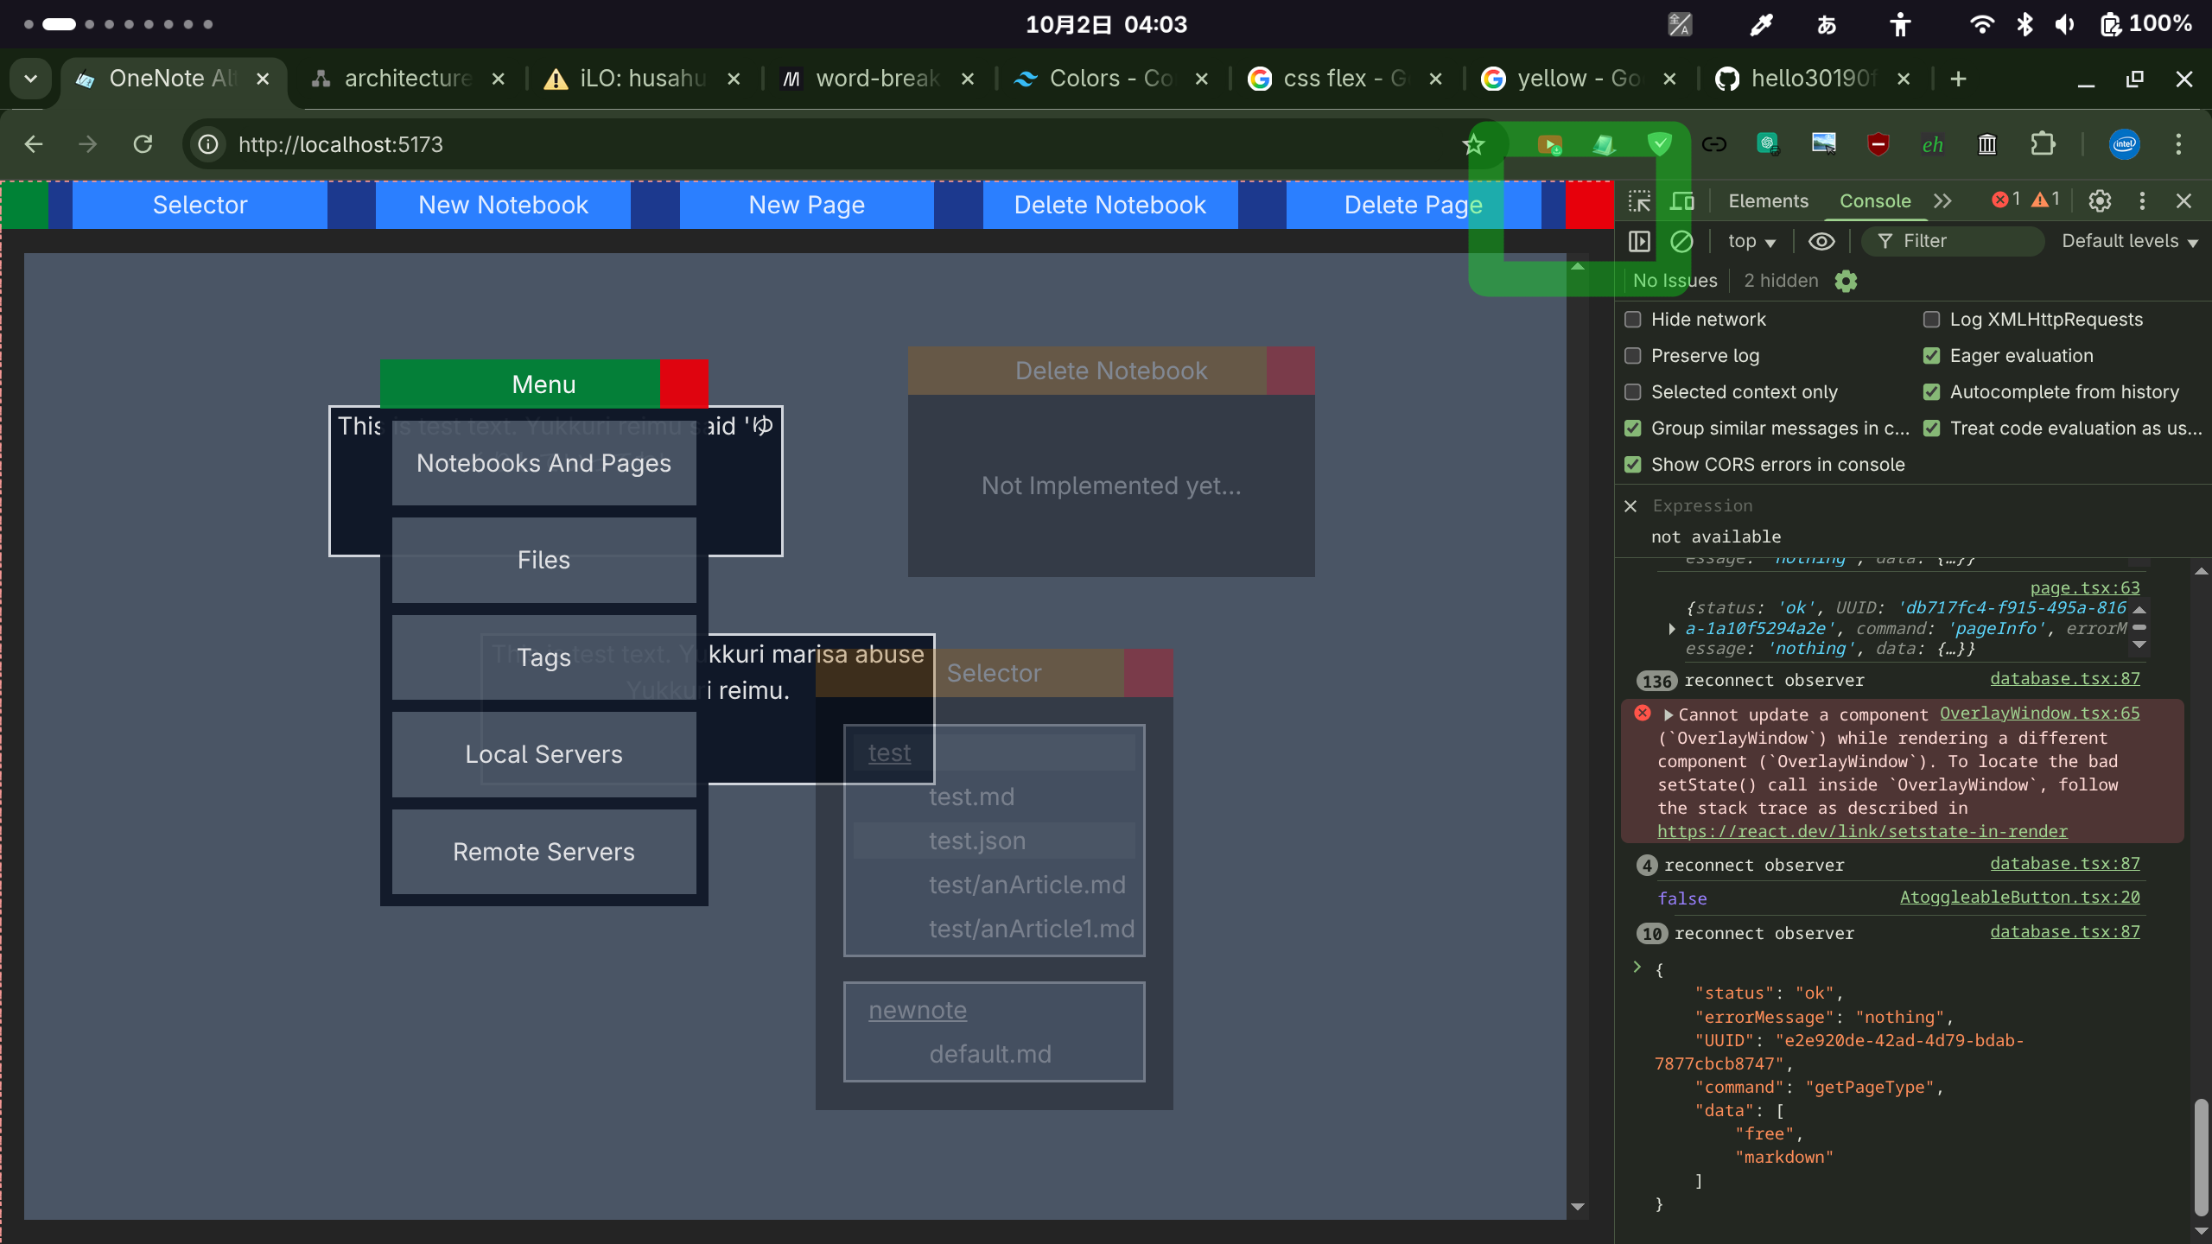Expand the Cannot update a component error
Screen dimensions: 2212x1244
point(1669,715)
